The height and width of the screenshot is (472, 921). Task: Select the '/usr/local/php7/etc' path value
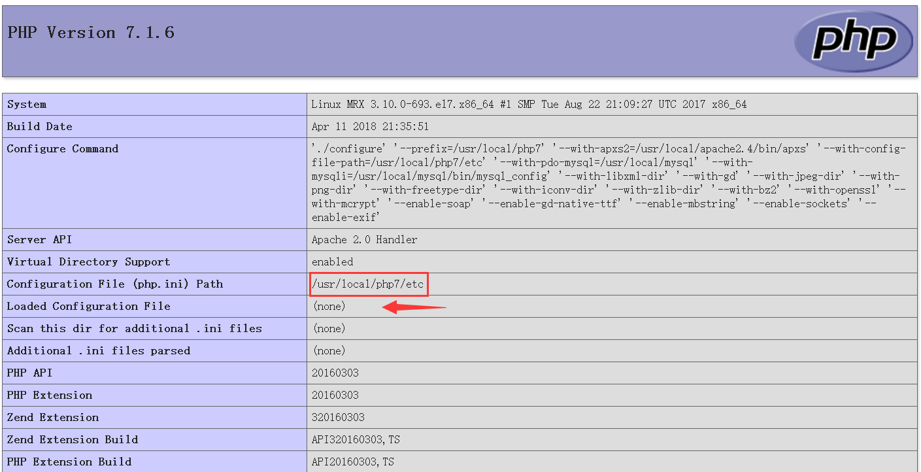pyautogui.click(x=368, y=284)
